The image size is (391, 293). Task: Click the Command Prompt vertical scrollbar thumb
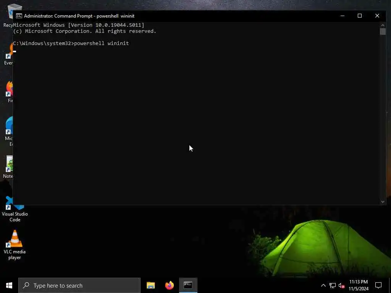(x=383, y=31)
